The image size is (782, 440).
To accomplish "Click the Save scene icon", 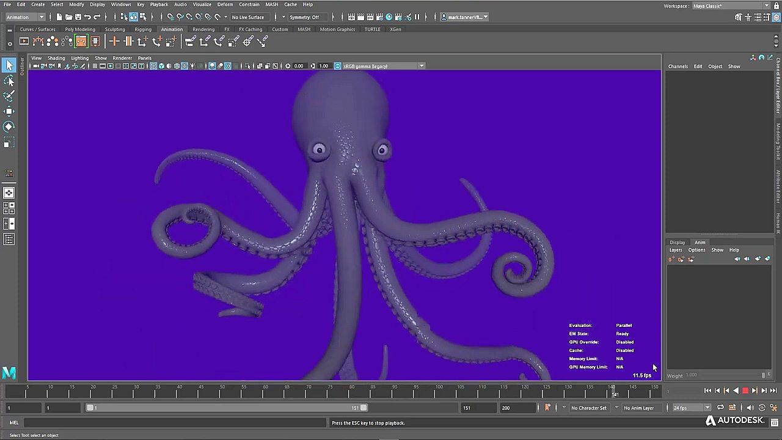I will pyautogui.click(x=78, y=17).
